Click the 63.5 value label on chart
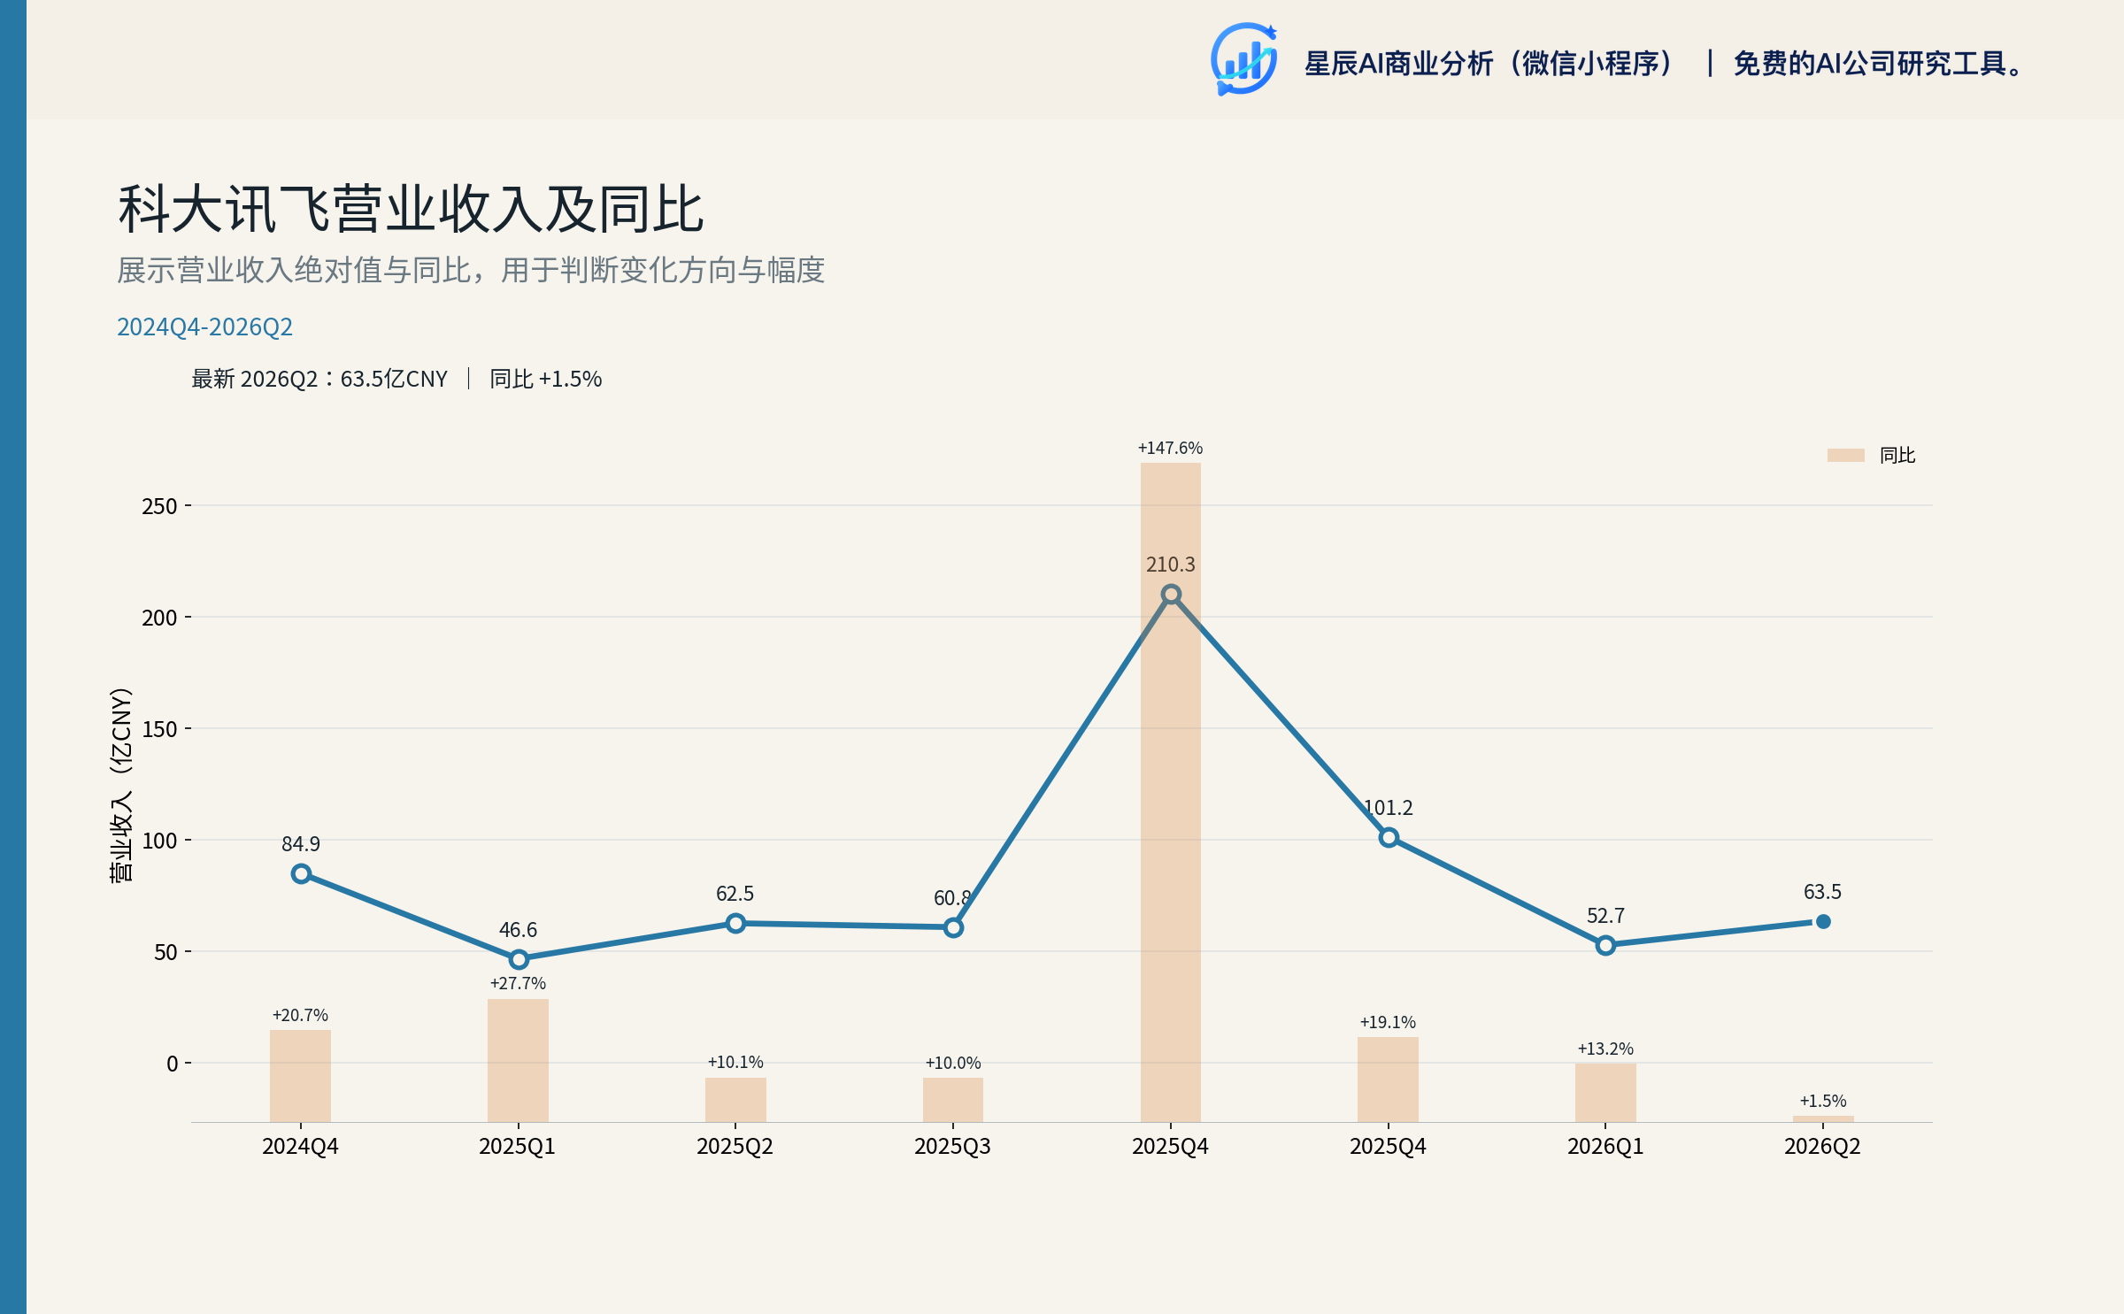The height and width of the screenshot is (1314, 2124). point(1823,892)
